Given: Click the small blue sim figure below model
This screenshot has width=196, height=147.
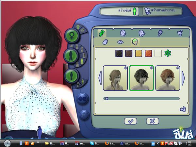Looking at the screenshot, I should point(40,132).
